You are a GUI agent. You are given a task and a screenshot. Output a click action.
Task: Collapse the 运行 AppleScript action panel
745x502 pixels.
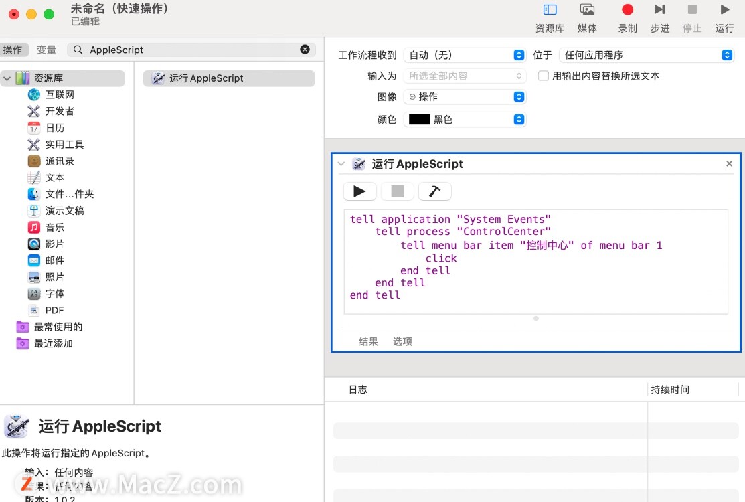click(341, 164)
